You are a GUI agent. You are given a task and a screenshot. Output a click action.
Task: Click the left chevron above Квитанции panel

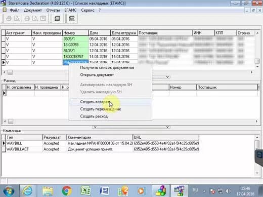pyautogui.click(x=95, y=127)
